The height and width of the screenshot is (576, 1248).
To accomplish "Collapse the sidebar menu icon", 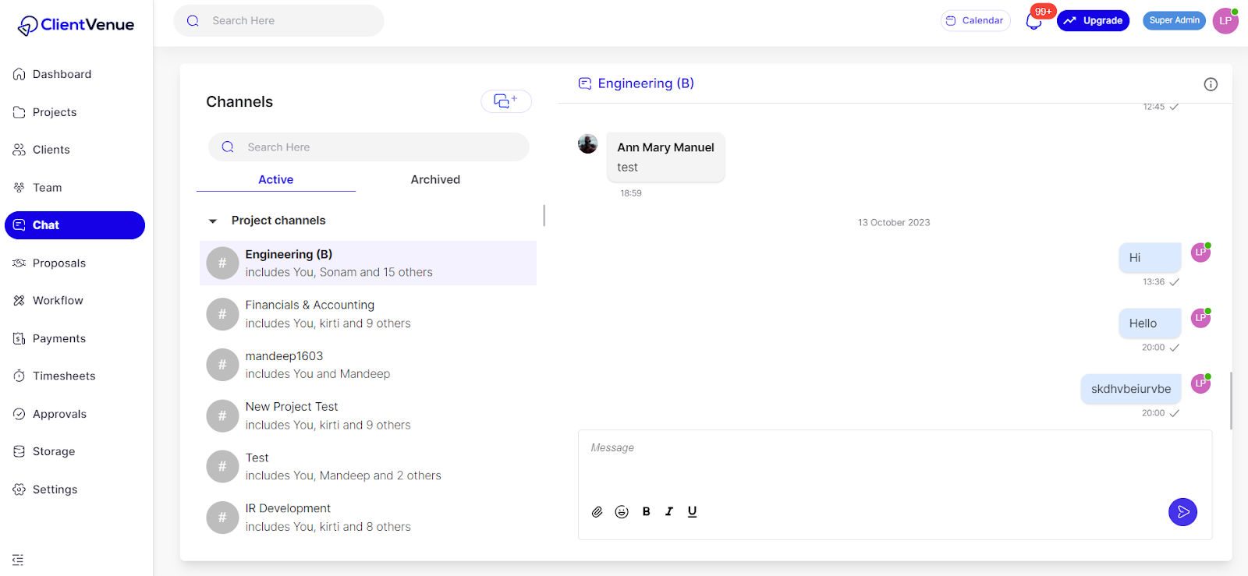I will [18, 560].
